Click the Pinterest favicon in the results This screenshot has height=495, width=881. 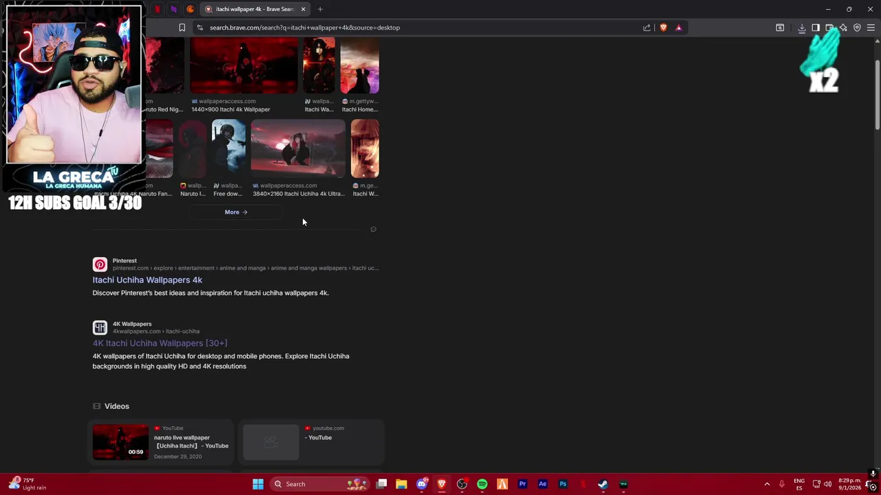[x=100, y=265]
